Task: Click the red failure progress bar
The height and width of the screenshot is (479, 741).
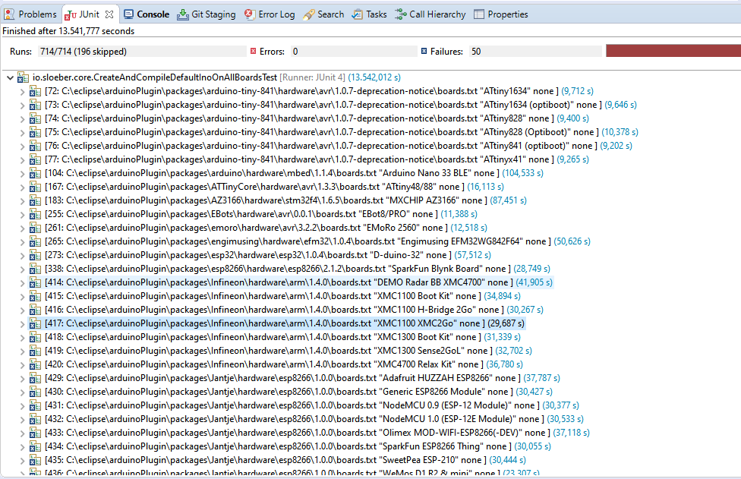Action: 673,51
